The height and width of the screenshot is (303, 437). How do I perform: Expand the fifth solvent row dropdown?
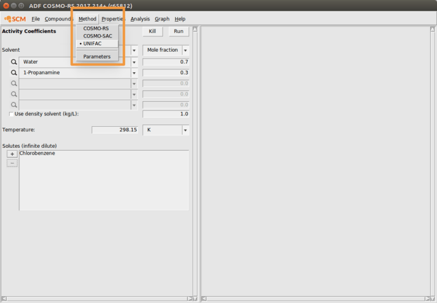click(134, 105)
